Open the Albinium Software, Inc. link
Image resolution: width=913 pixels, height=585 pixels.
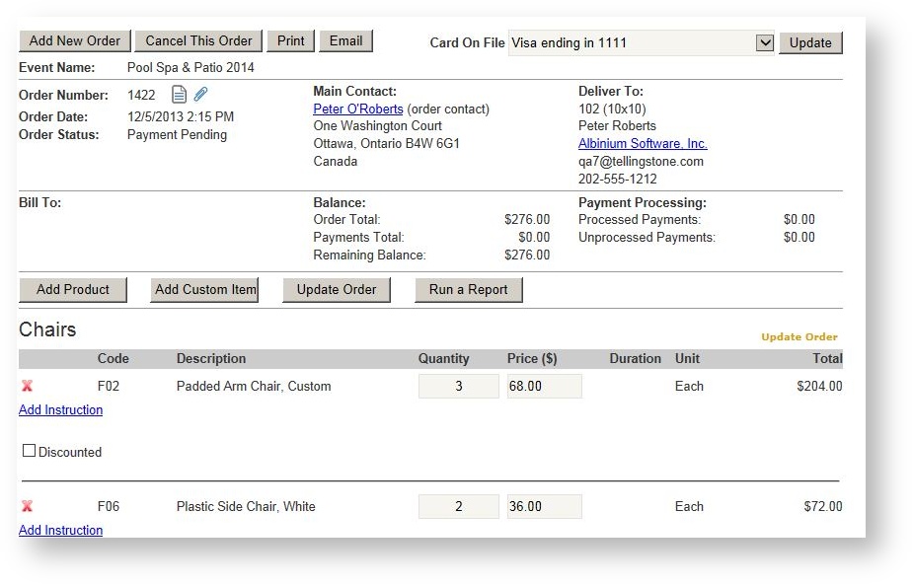[642, 143]
